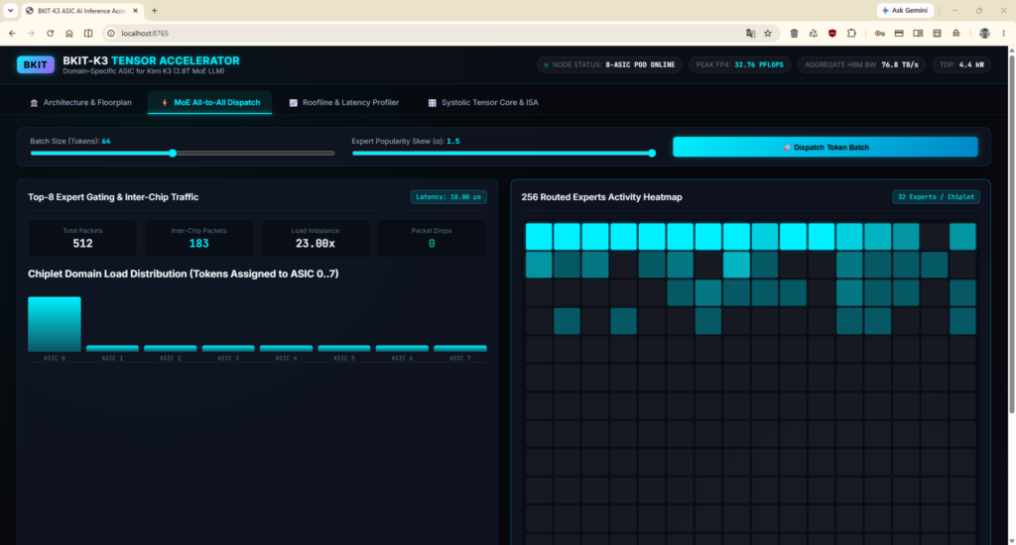Switch to Architecture & Floorplan tab
This screenshot has height=545, width=1016.
point(81,103)
